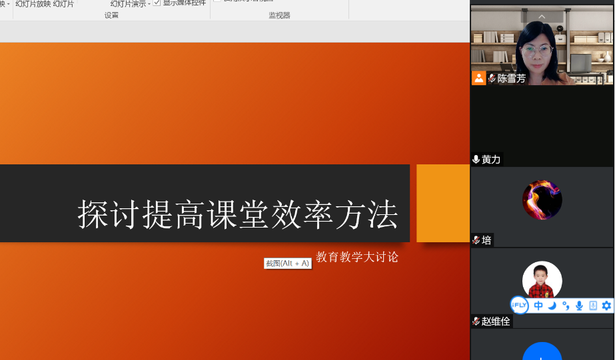Click the 幻灯片放映 ribbon button
The width and height of the screenshot is (615, 360).
33,3
